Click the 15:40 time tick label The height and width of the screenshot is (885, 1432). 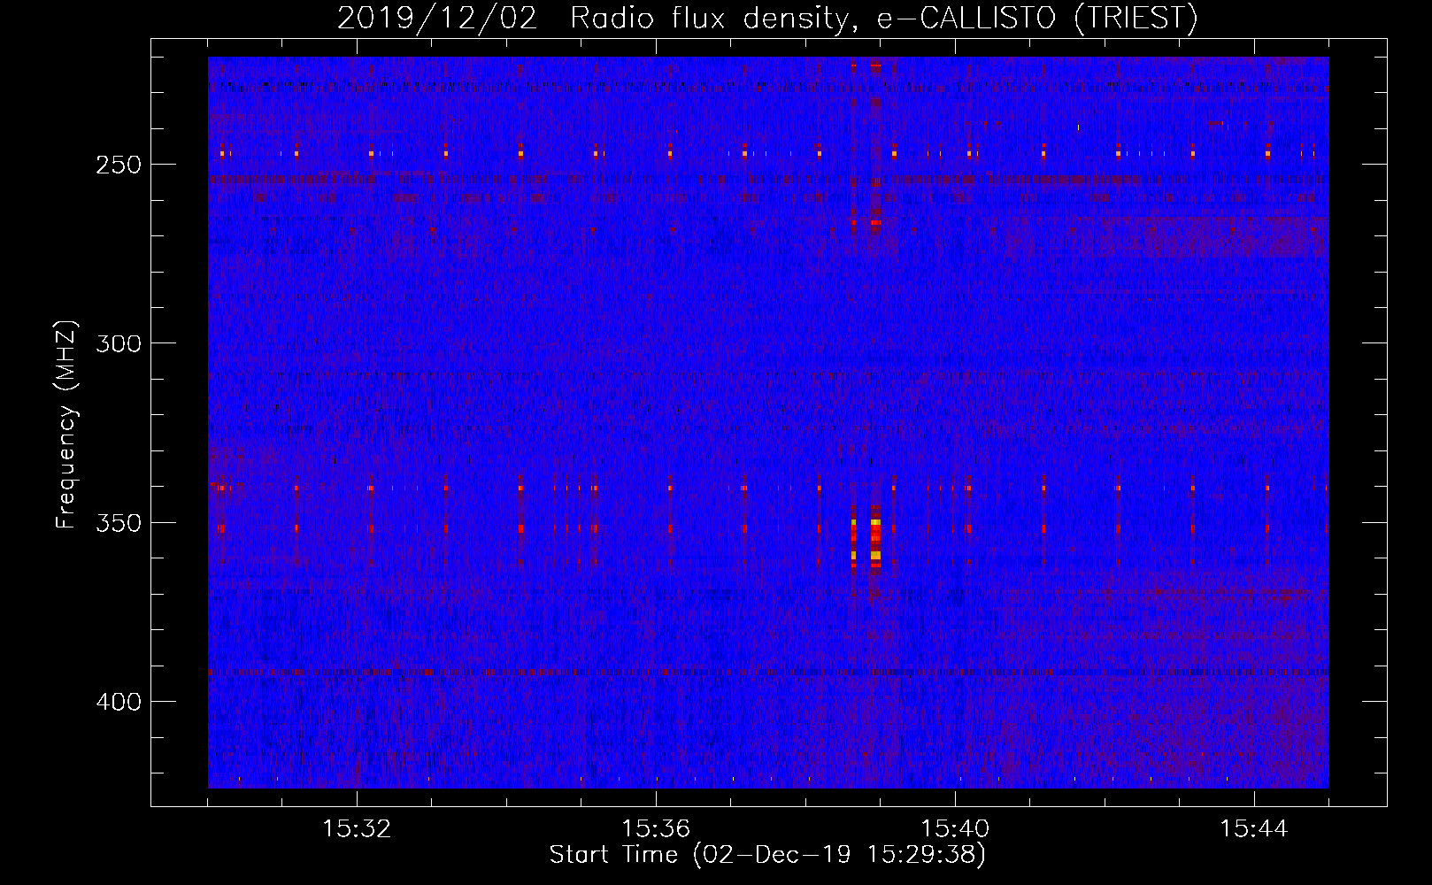tap(955, 829)
